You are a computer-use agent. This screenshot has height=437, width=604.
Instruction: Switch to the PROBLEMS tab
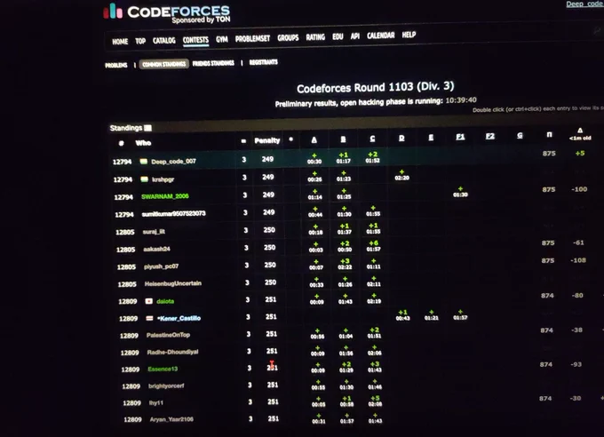click(x=116, y=65)
